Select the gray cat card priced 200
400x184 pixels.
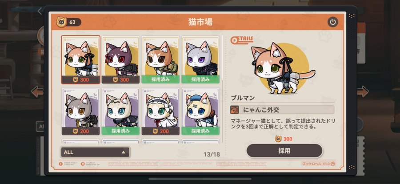tap(80, 111)
